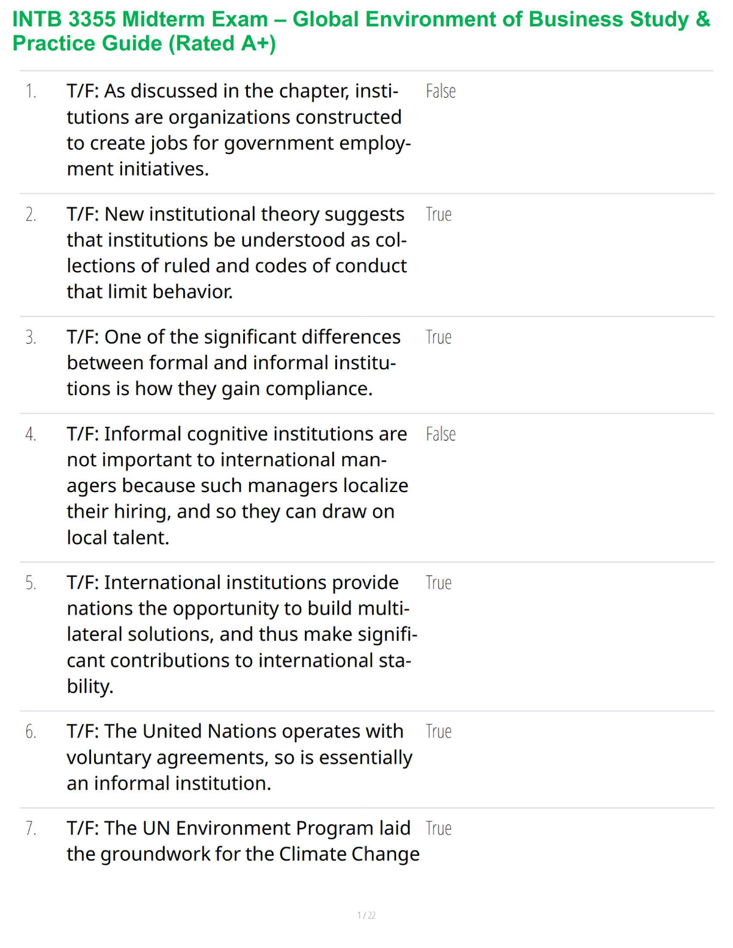Select question number 3 marker
The image size is (733, 948).
click(31, 338)
